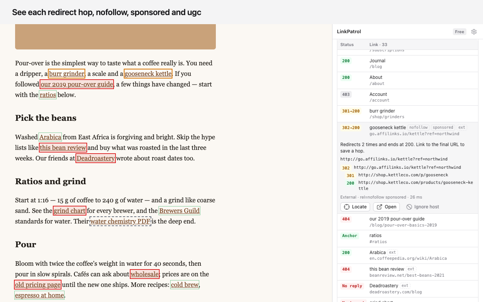This screenshot has height=302, width=483.
Task: Open the 'water chemistry PDF' link
Action: (120, 221)
